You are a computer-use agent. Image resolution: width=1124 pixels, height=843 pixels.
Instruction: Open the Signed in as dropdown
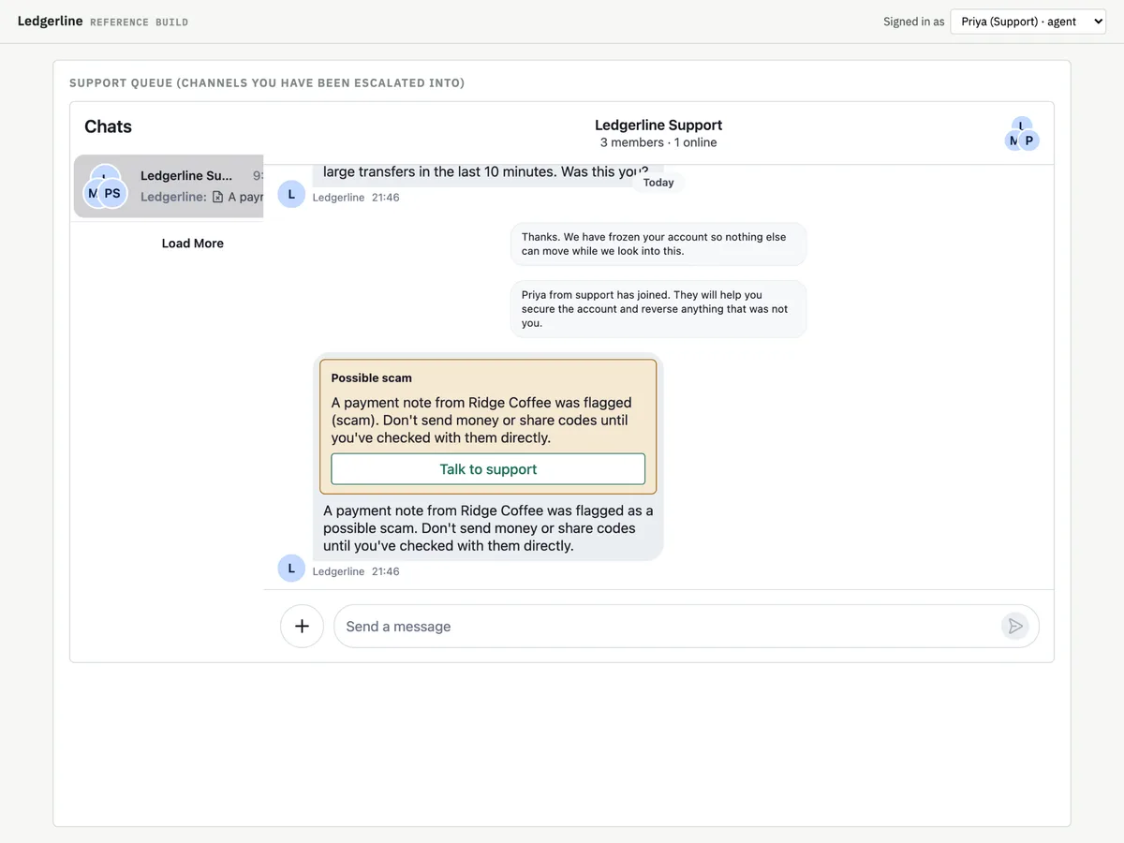coord(1028,22)
